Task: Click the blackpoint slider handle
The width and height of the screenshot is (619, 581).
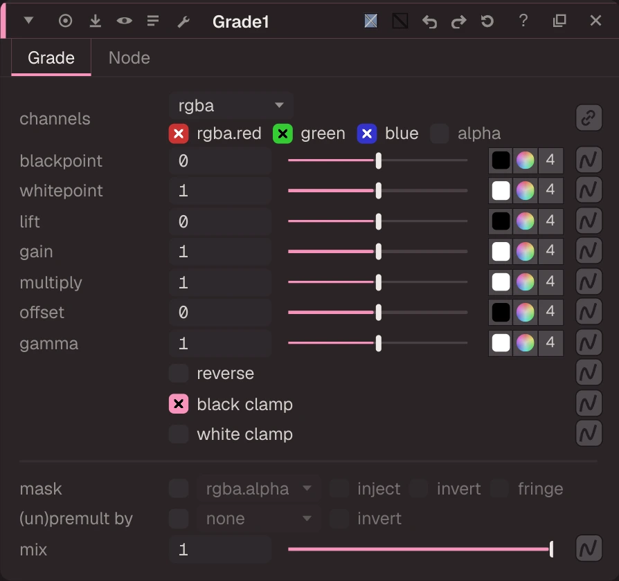Action: click(x=379, y=160)
